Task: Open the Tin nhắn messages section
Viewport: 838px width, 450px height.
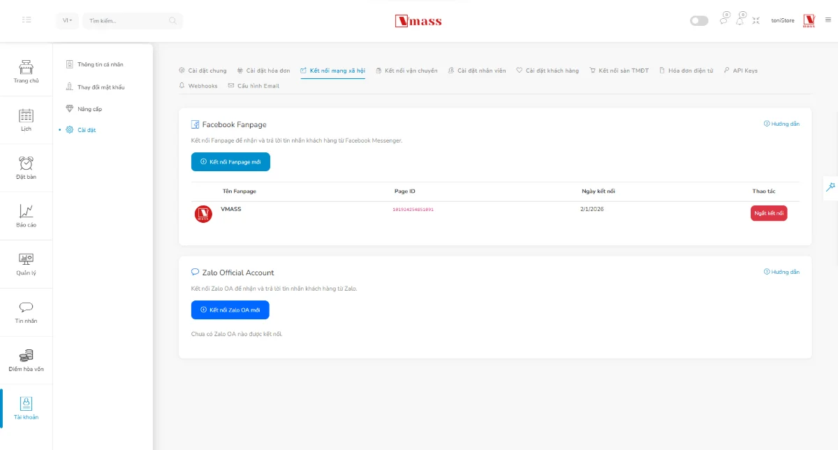Action: point(26,312)
